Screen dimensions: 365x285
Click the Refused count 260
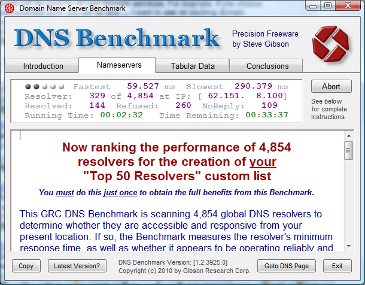pos(184,105)
